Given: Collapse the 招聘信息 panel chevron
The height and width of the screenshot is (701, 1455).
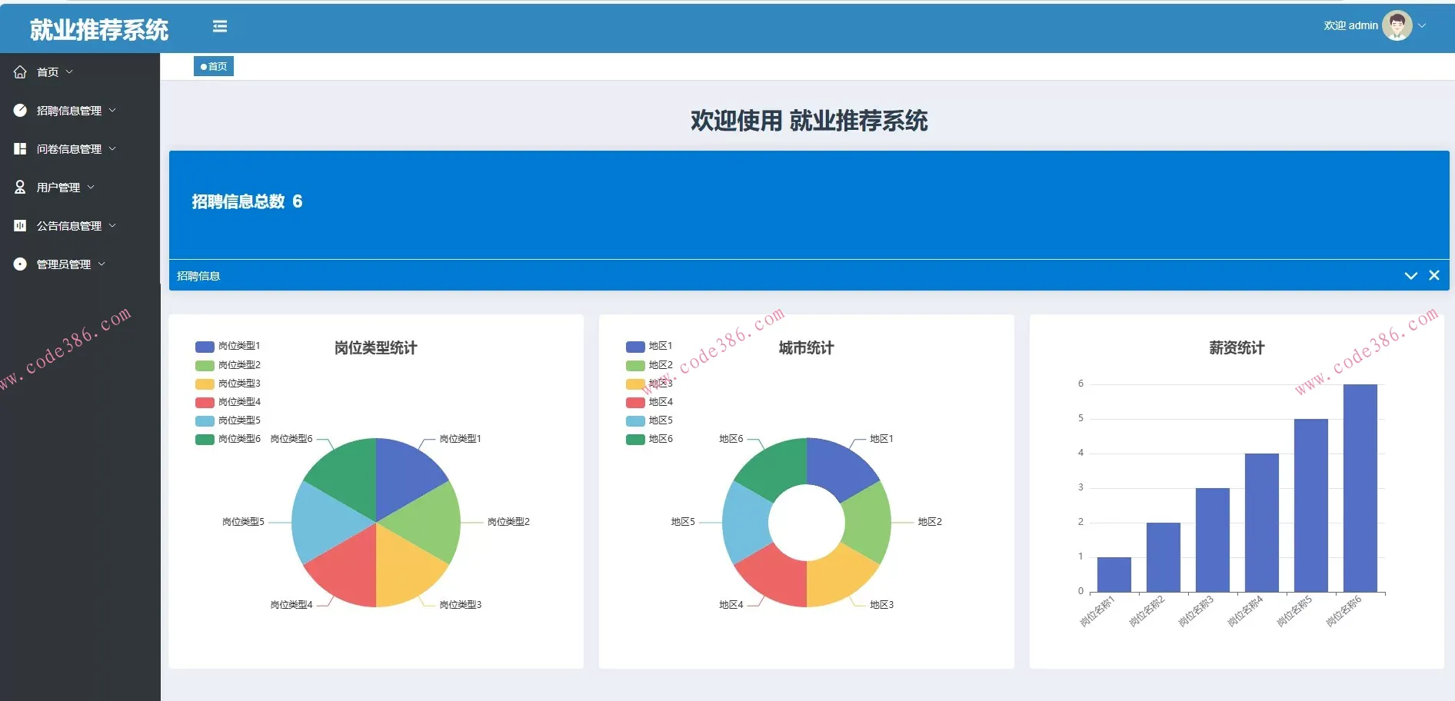Looking at the screenshot, I should 1410,275.
